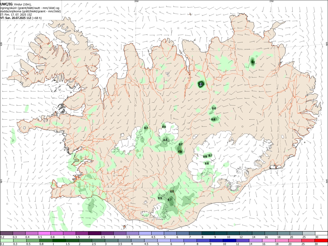Choose the 0.8 swatch in the rain scale
328x246 pixels.
46,240
